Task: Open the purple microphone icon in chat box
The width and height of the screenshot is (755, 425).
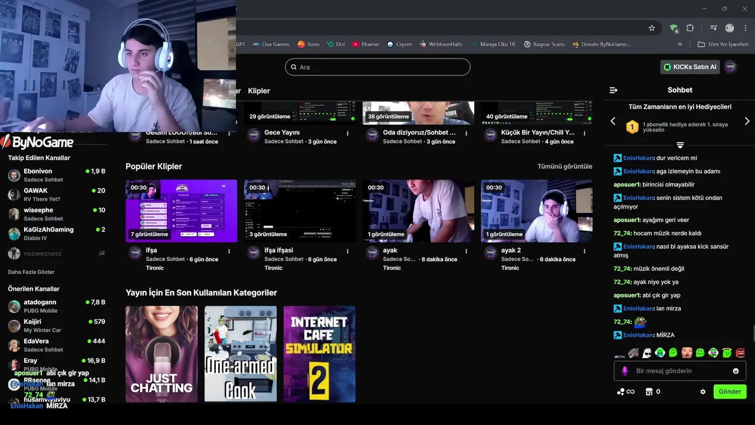Action: [x=625, y=371]
